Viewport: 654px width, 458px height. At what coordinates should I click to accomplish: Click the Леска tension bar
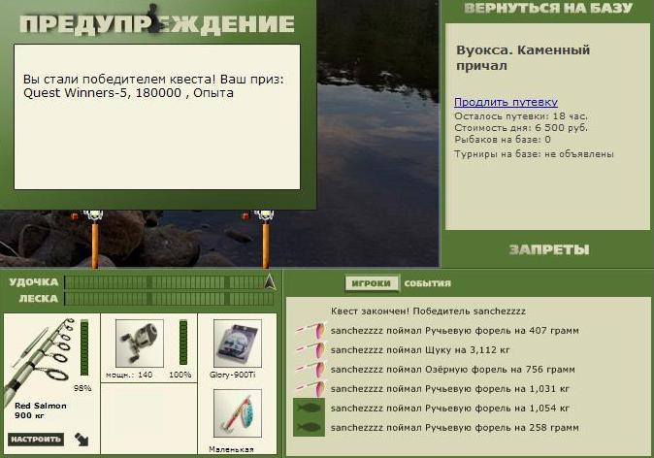[x=170, y=299]
